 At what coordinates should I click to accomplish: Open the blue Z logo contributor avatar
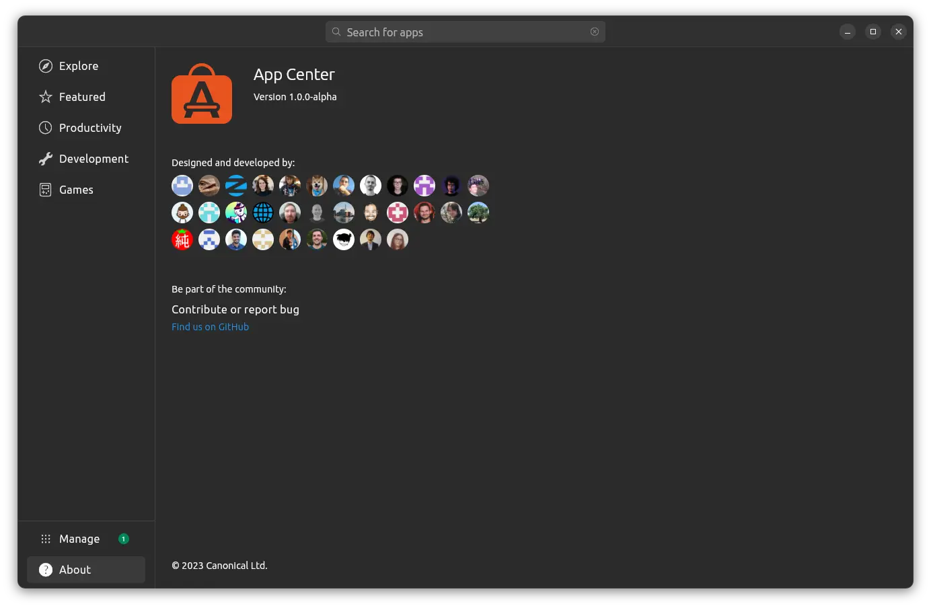pyautogui.click(x=236, y=186)
